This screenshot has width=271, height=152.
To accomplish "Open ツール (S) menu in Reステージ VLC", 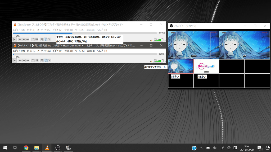I will [80, 51].
